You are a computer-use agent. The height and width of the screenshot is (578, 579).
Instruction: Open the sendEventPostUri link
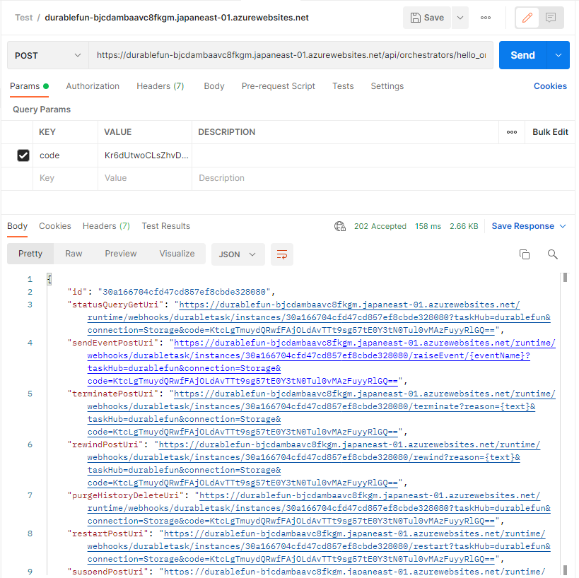click(x=321, y=362)
